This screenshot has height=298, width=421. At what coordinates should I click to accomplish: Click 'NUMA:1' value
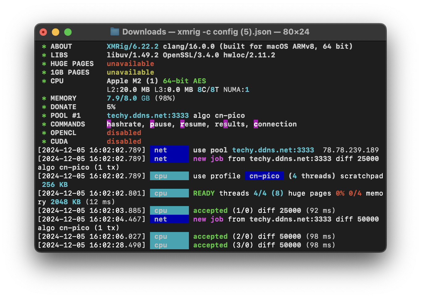[x=236, y=89]
